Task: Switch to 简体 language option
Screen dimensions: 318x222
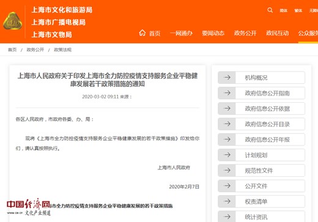Action: tap(283, 10)
